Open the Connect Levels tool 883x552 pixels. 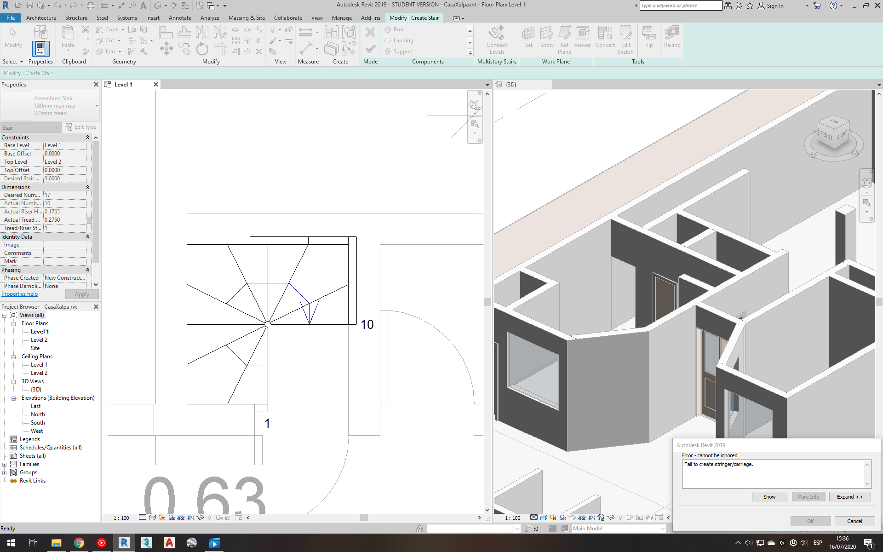click(x=497, y=39)
